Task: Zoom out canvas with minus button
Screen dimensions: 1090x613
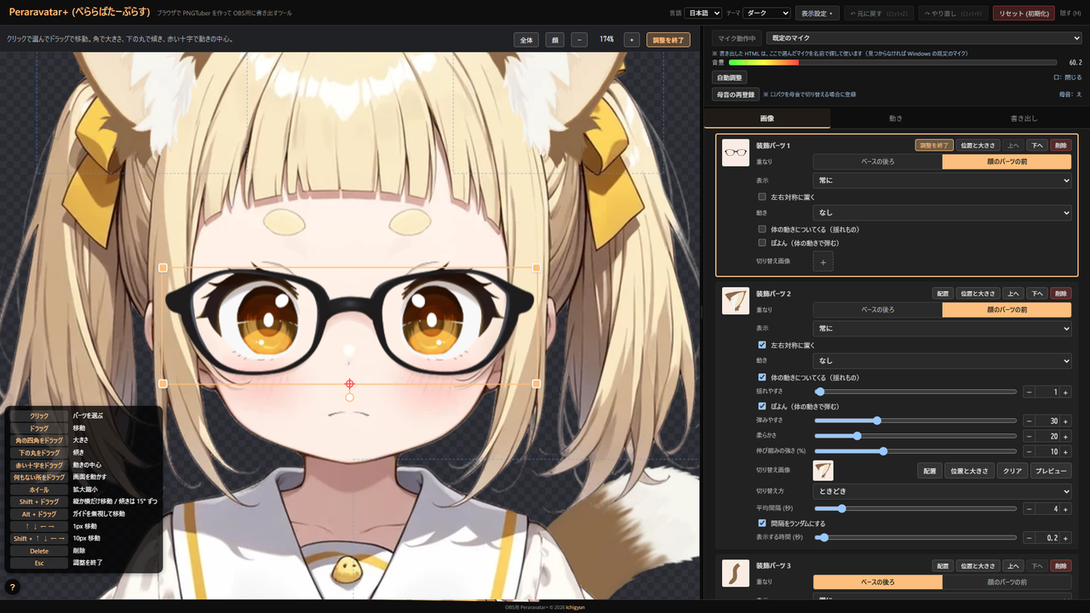Action: 579,40
